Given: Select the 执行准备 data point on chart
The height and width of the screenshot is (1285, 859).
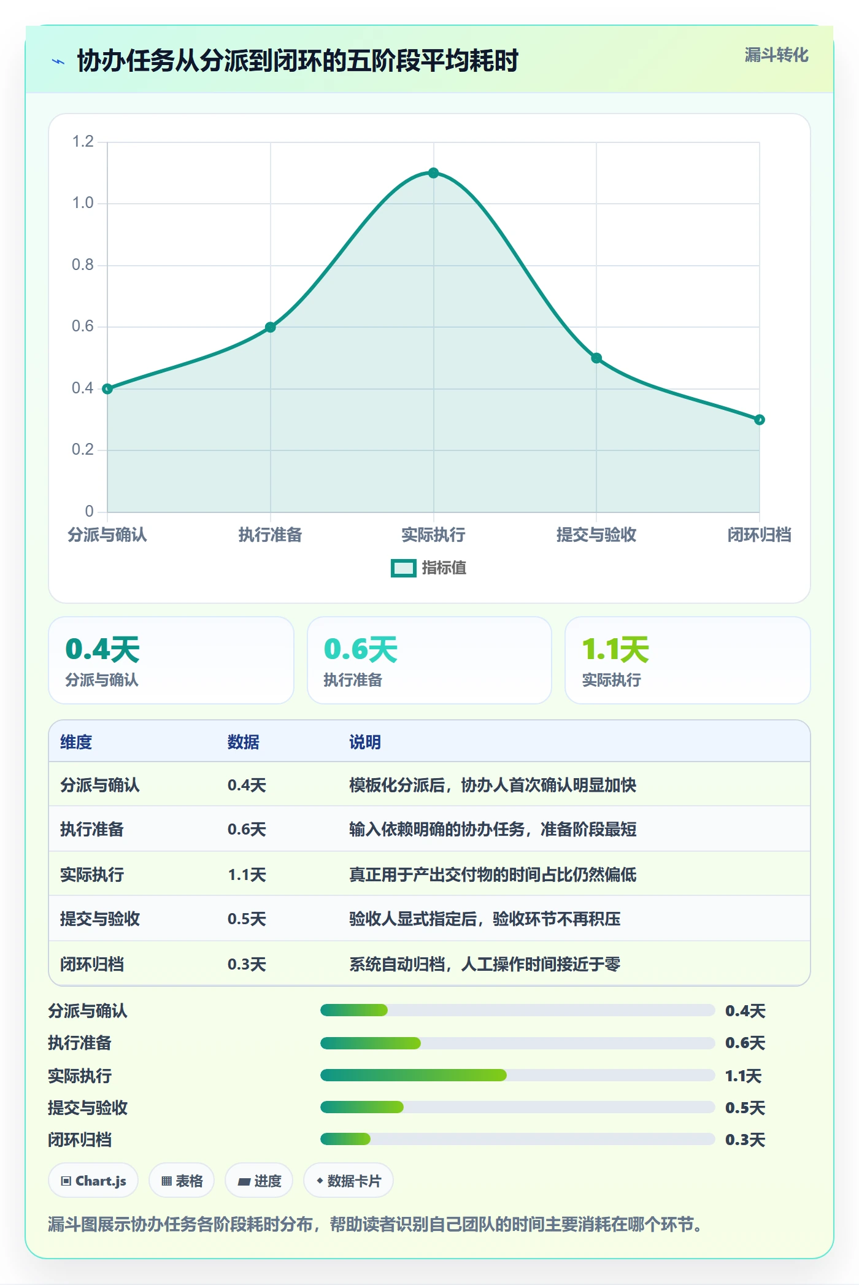Looking at the screenshot, I should pos(271,327).
